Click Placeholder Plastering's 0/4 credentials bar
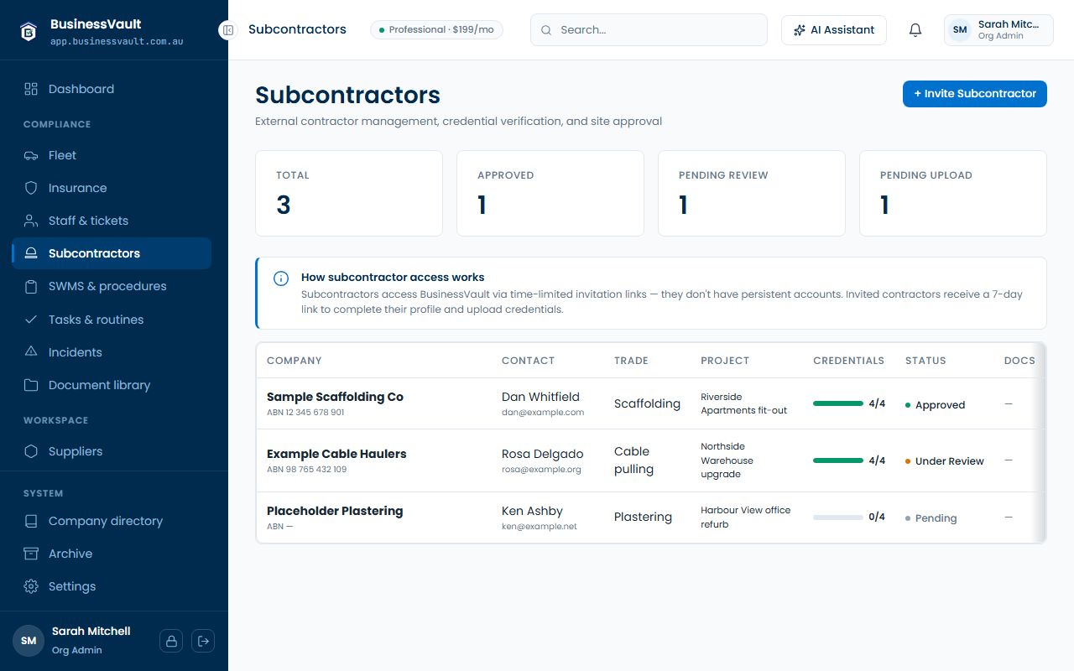The height and width of the screenshot is (671, 1074). (838, 518)
